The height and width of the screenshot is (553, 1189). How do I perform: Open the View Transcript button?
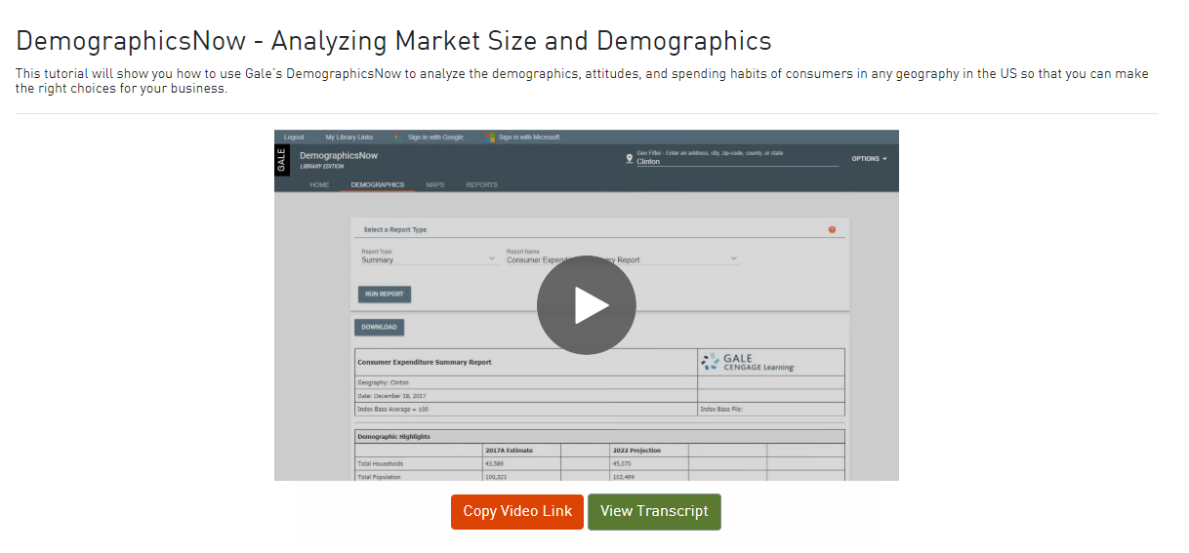(654, 512)
